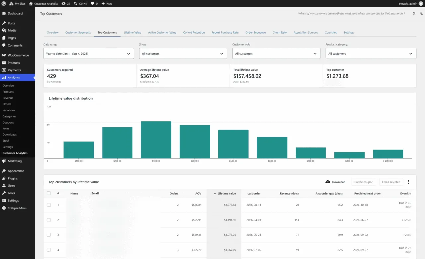This screenshot has height=259, width=425.
Task: Check the box for customer row 3
Action: [x=49, y=235]
